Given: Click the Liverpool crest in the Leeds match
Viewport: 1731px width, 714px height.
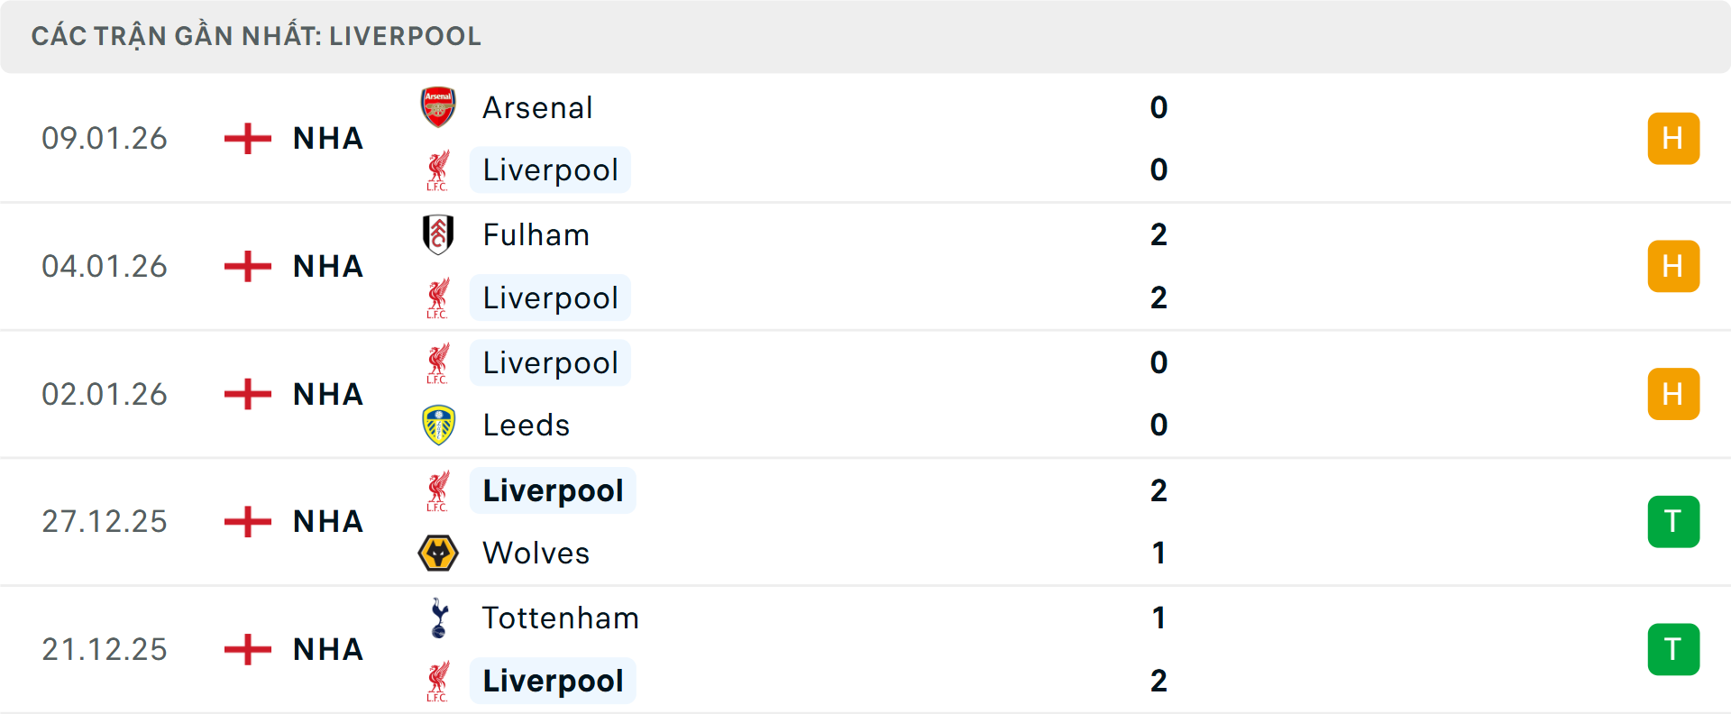Looking at the screenshot, I should (x=438, y=362).
